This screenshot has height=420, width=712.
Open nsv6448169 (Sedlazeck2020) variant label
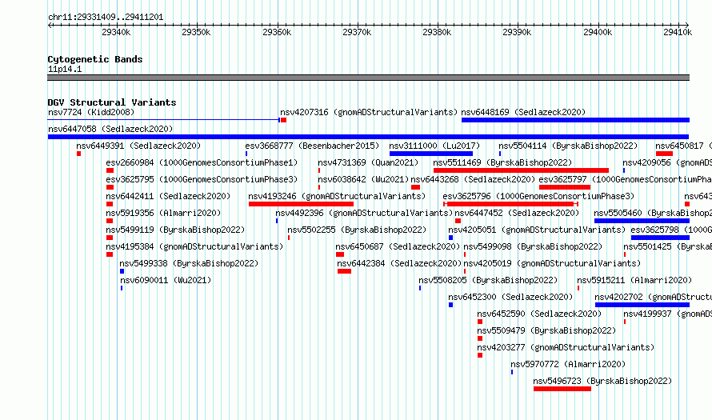[x=523, y=112]
